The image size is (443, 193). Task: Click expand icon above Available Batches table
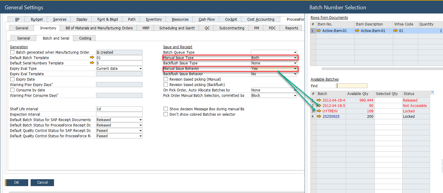coord(432,93)
